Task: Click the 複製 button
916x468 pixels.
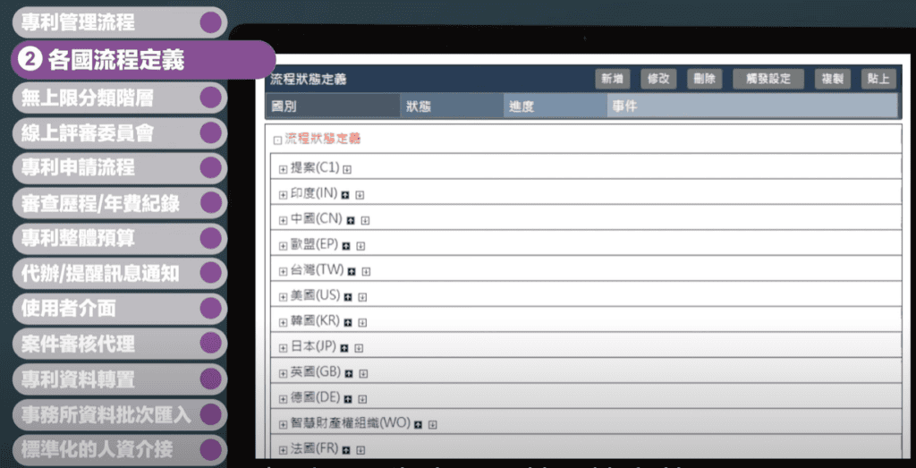Action: [832, 79]
